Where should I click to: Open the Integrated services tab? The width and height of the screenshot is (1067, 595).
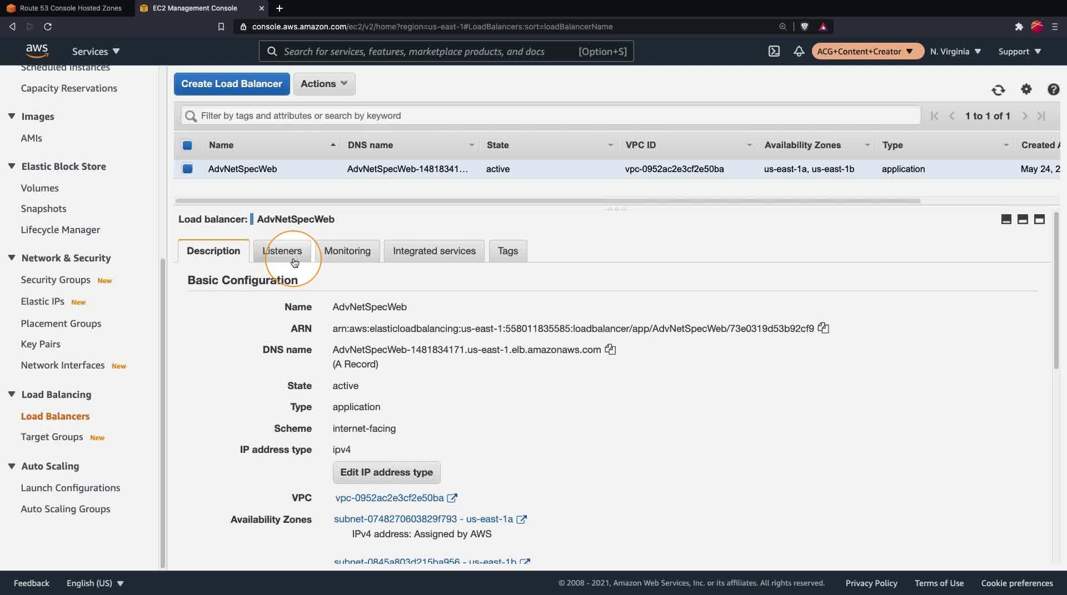point(434,251)
